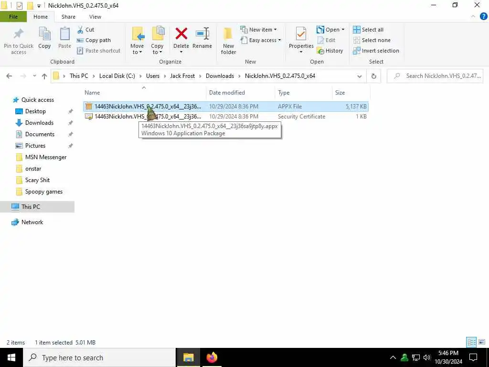
Task: Click the Edit ribbon button
Action: pos(326,40)
